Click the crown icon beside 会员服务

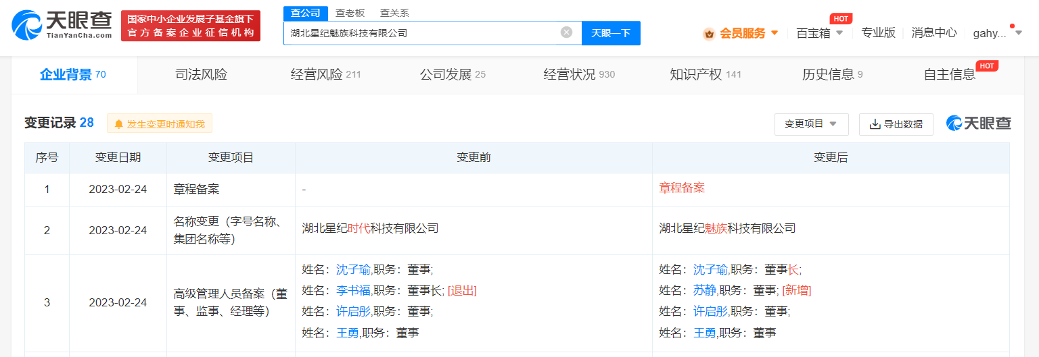point(709,33)
